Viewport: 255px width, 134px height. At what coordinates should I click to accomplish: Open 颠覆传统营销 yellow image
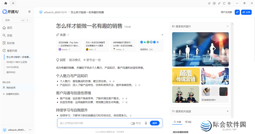point(186,76)
